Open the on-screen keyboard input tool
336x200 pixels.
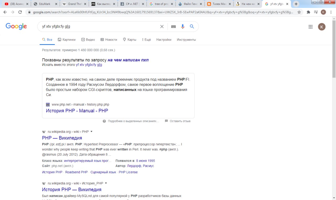174,26
